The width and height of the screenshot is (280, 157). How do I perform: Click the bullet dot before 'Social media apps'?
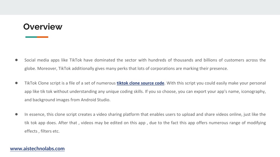click(x=16, y=60)
